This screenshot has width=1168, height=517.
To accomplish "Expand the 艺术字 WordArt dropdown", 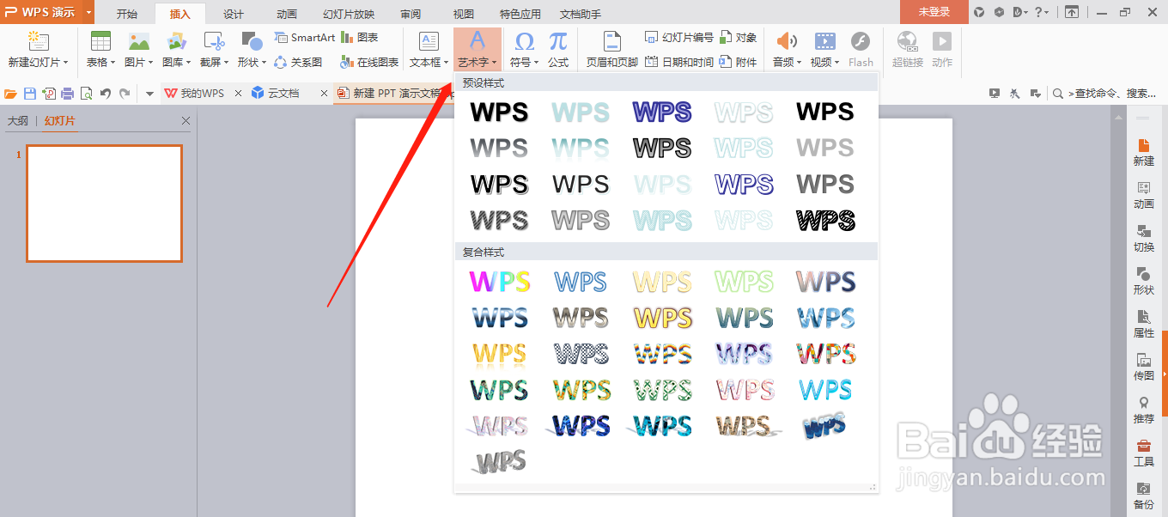I will click(494, 63).
